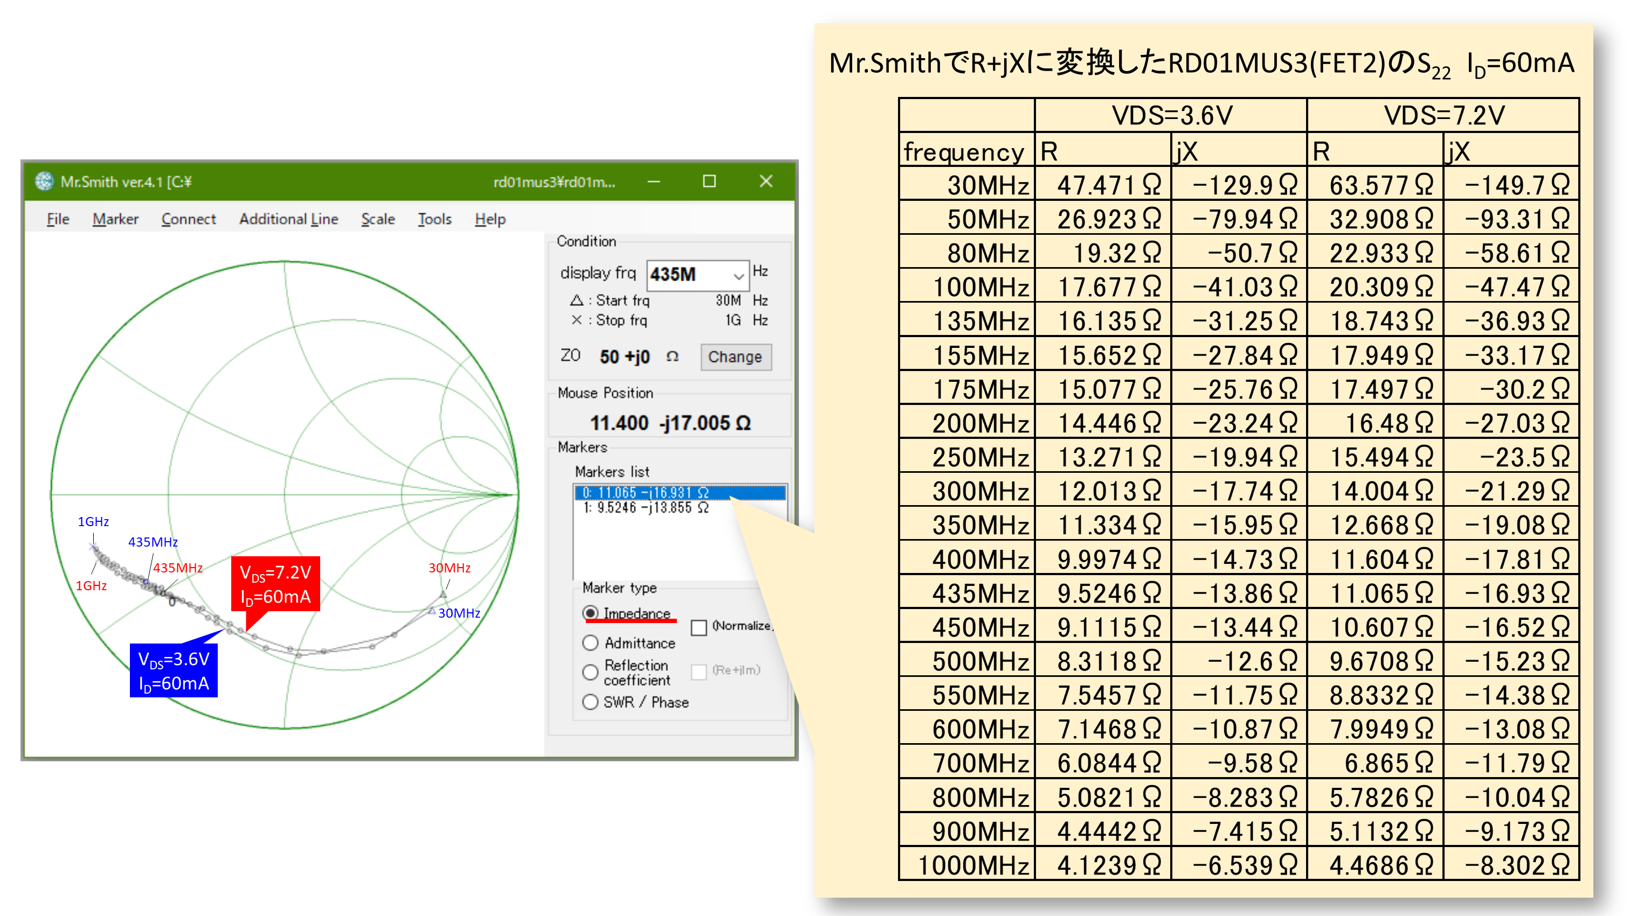1630x916 pixels.
Task: Click the 47.471 Ω table cell
Action: [x=1103, y=184]
